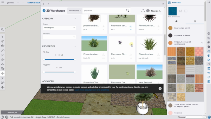Collapse Brique, bardage et revêtement materials
The width and height of the screenshot is (211, 119).
[x=202, y=43]
